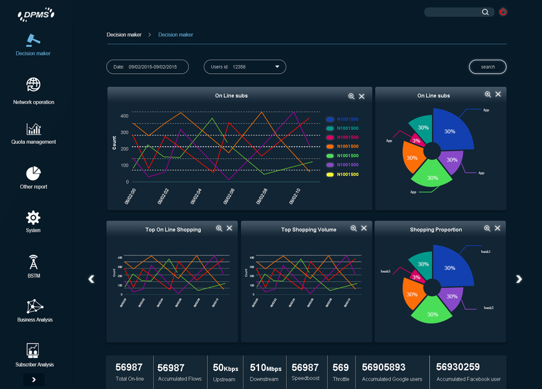Toggle the blue N1001S00 legend swatch
Viewport: 542px width, 389px height.
(x=330, y=119)
